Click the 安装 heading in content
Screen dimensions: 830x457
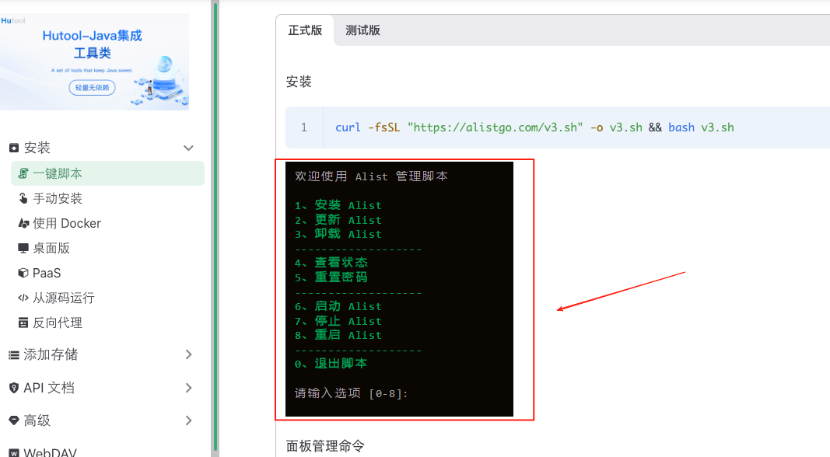[299, 82]
